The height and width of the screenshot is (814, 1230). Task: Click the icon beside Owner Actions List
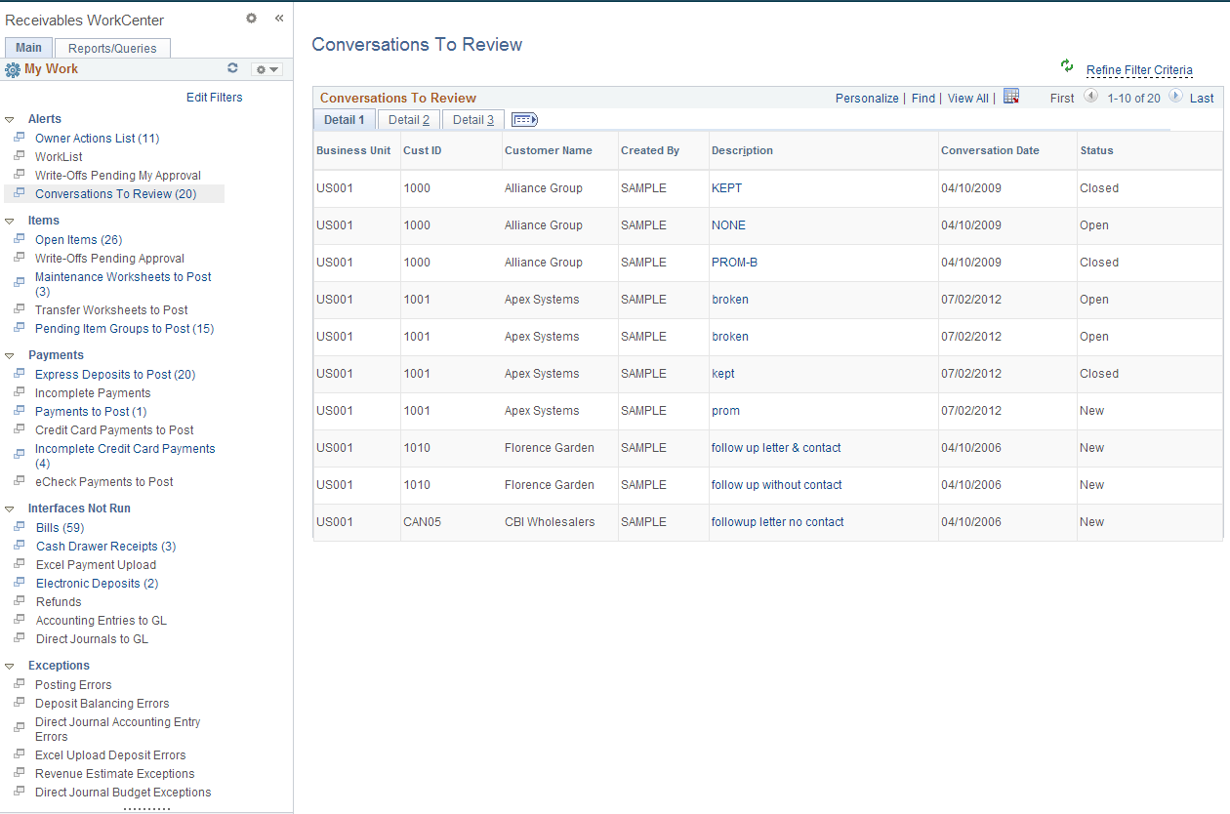19,138
